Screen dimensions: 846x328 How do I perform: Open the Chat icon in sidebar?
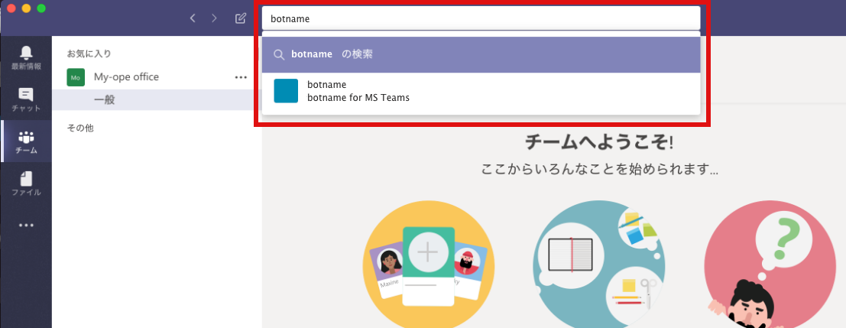(x=26, y=100)
